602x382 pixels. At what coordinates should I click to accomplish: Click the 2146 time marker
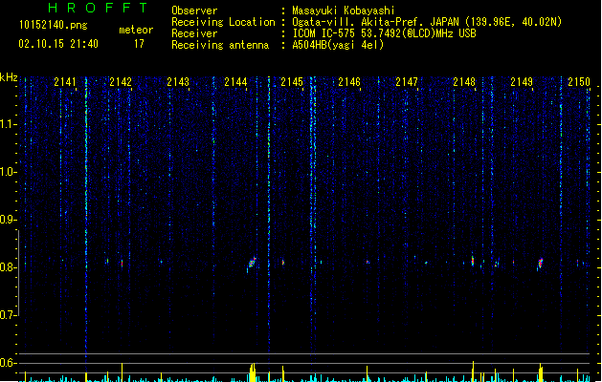(x=349, y=82)
